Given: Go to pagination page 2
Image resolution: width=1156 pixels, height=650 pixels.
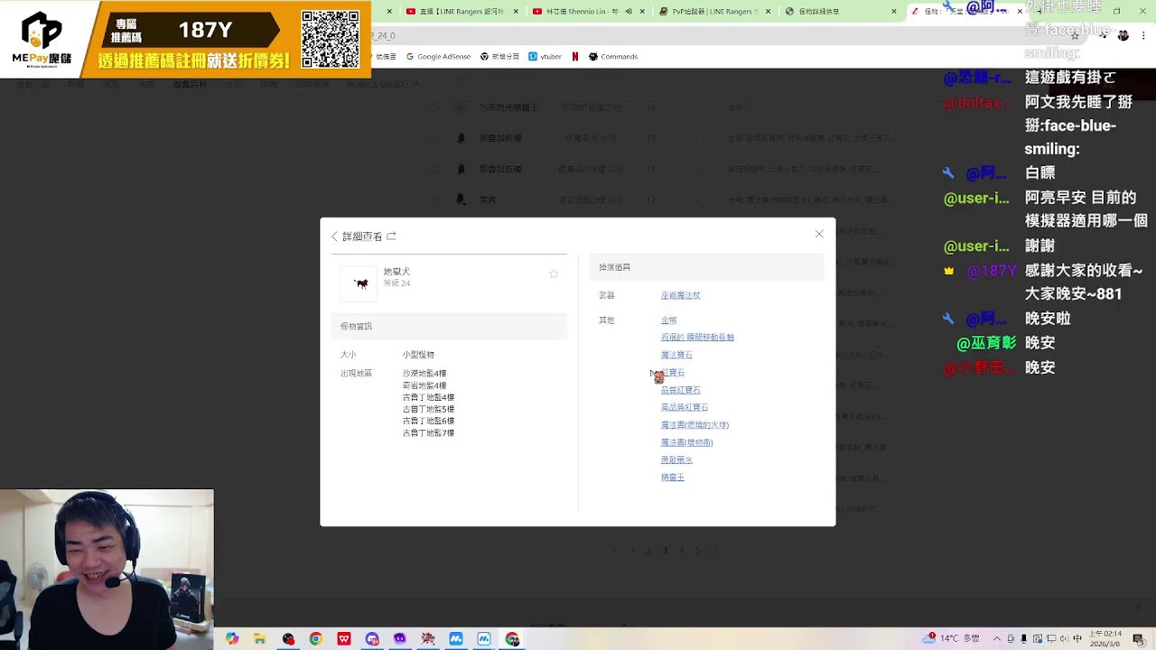Looking at the screenshot, I should coord(648,550).
